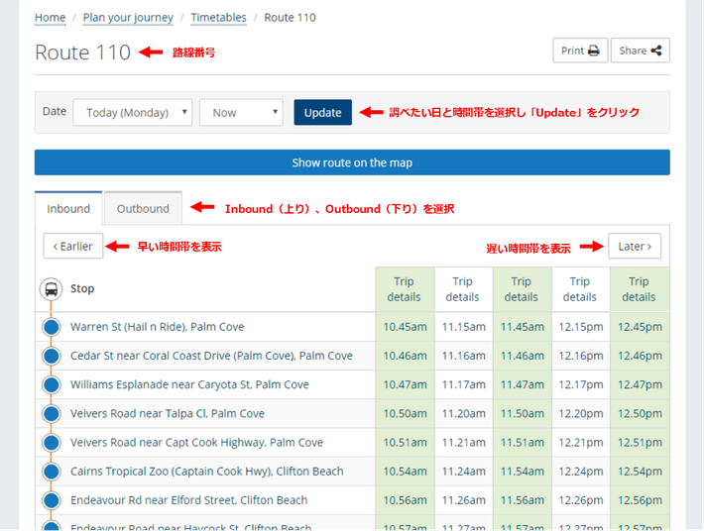The height and width of the screenshot is (531, 704).
Task: Click Show route on the map
Action: pos(352,162)
